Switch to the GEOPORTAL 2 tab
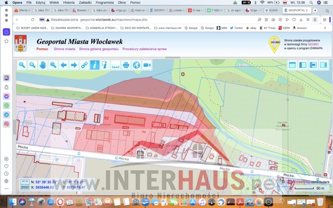The width and height of the screenshot is (333, 208). (297, 10)
